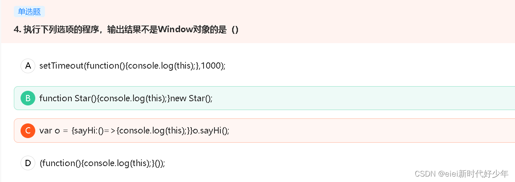Click the immediately-invoked function answer text
This screenshot has width=515, height=182.
click(102, 163)
